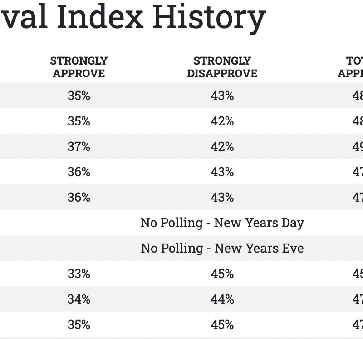Click the bottom row's 35% Strongly Approve value

click(79, 325)
